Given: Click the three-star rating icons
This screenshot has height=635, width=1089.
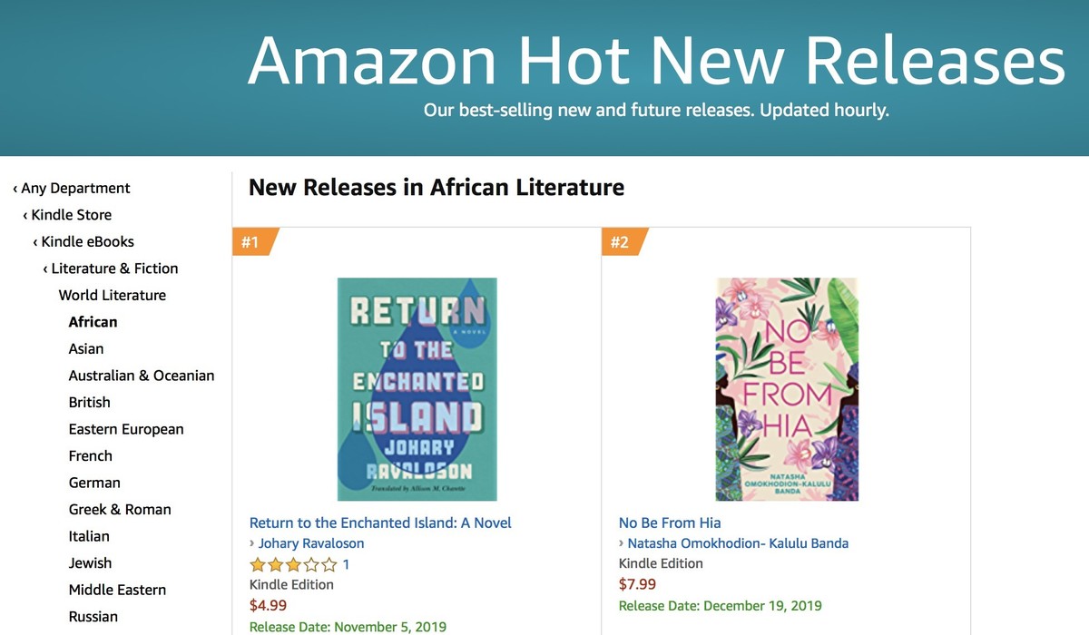Looking at the screenshot, I should pyautogui.click(x=293, y=564).
